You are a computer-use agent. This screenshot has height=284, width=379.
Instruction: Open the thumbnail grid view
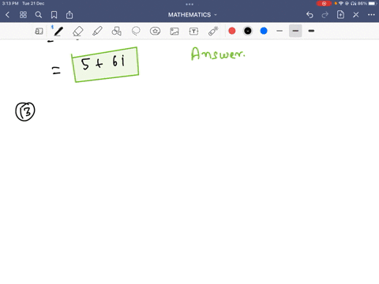(23, 15)
